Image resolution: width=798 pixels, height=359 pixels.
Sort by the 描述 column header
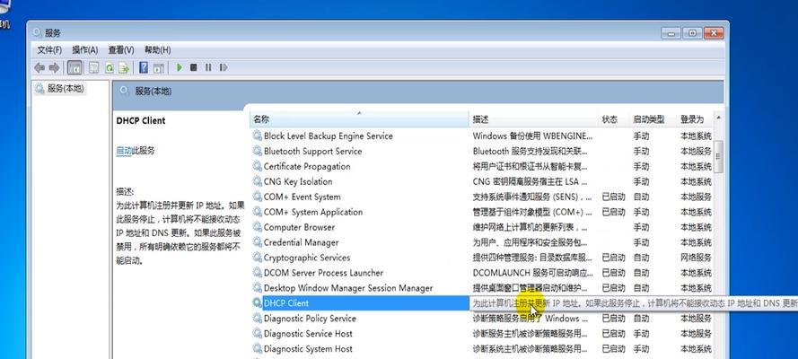[x=533, y=119]
